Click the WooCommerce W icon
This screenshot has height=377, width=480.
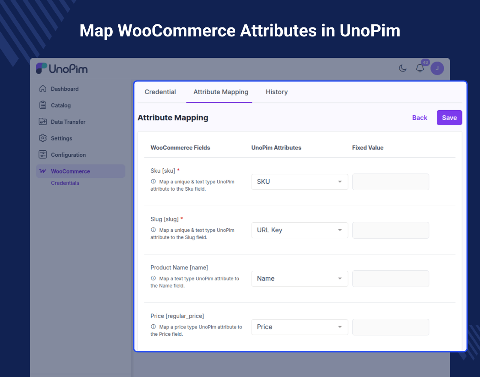[43, 171]
